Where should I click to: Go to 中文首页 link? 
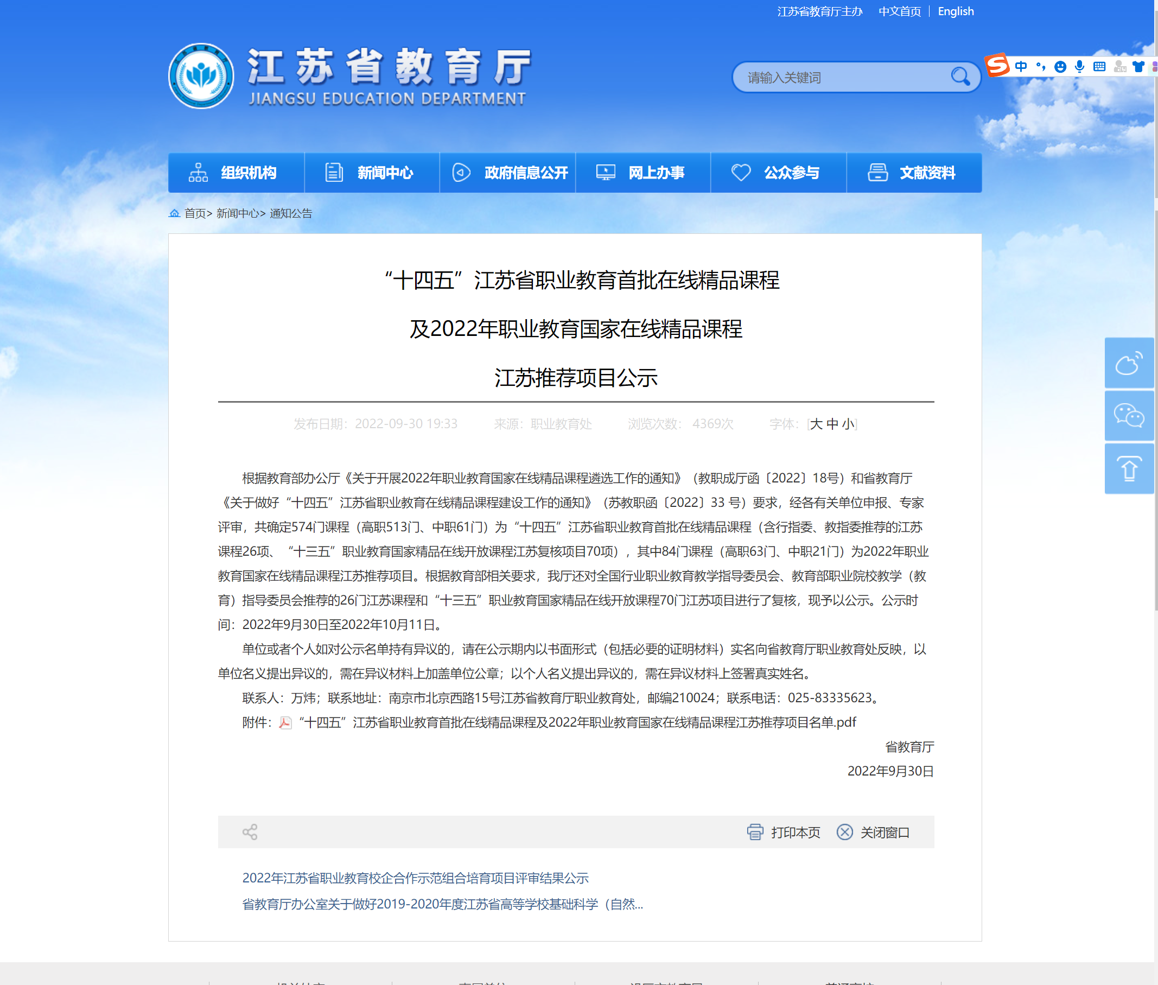900,11
